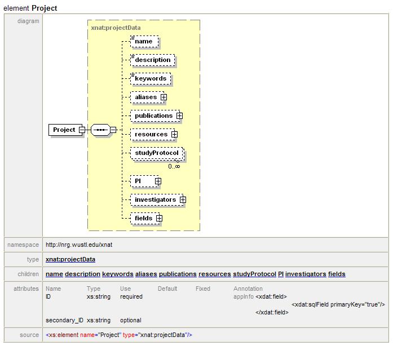This screenshot has height=346, width=393.
Task: Collapse the Project element minus box
Action: pos(82,130)
